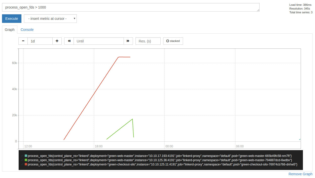Click the stacked mode square icon
Image resolution: width=315 pixels, height=178 pixels.
click(167, 41)
